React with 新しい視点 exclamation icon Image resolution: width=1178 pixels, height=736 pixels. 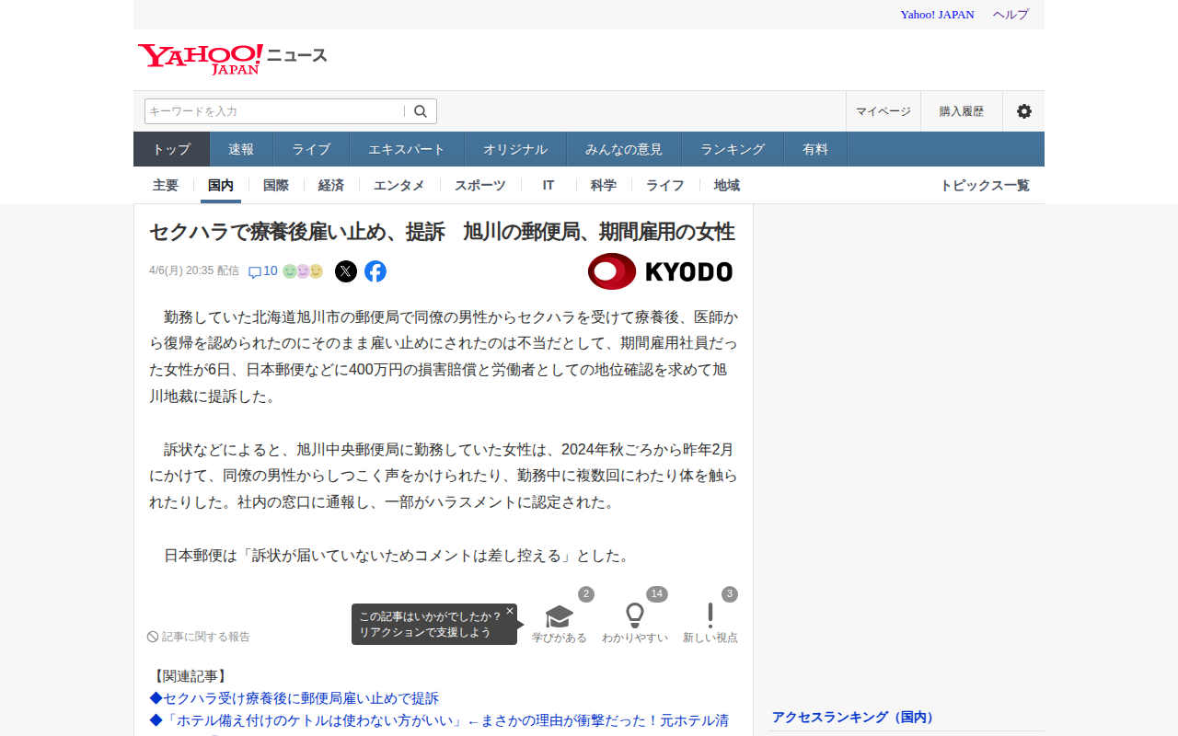click(x=710, y=624)
